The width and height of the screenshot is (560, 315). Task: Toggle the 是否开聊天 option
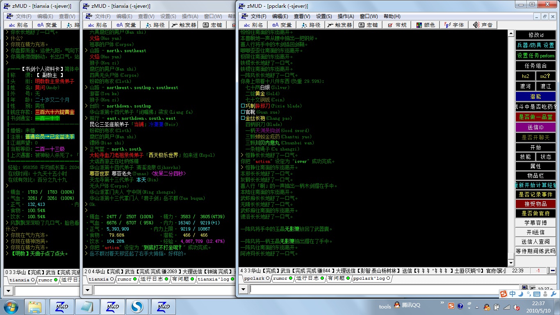pyautogui.click(x=536, y=137)
